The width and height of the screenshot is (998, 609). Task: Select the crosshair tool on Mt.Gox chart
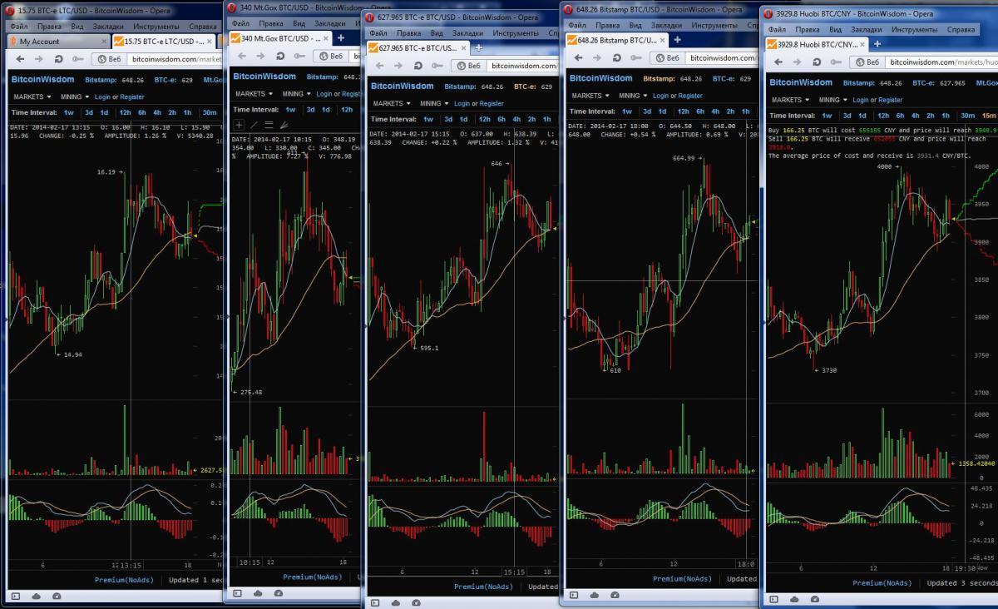point(240,124)
